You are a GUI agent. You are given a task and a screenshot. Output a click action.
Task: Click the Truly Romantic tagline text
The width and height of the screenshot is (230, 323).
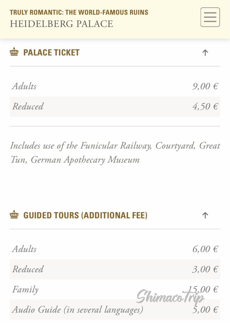[x=79, y=13]
